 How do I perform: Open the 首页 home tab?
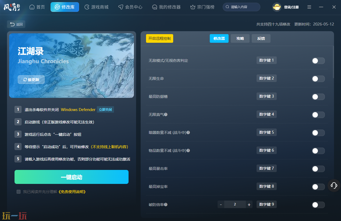(x=37, y=7)
